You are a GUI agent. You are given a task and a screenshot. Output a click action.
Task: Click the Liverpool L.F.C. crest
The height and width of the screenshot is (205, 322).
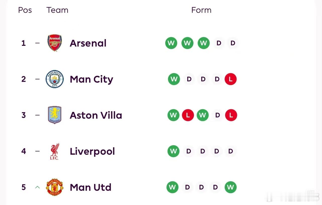point(54,151)
